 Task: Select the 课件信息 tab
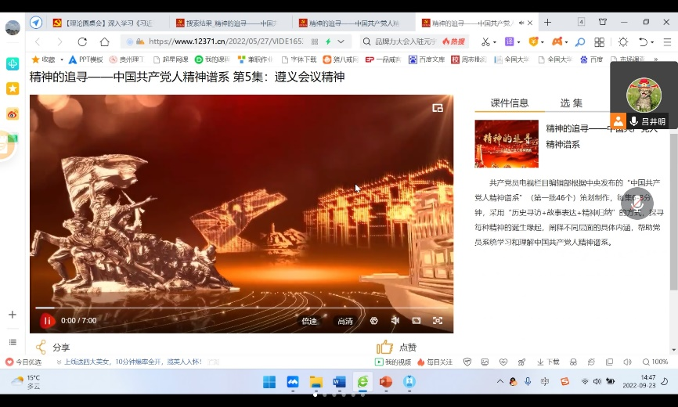[510, 103]
